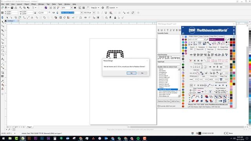The width and height of the screenshot is (251, 141).
Task: Select the Crop tool in the toolbox
Action: (3, 30)
